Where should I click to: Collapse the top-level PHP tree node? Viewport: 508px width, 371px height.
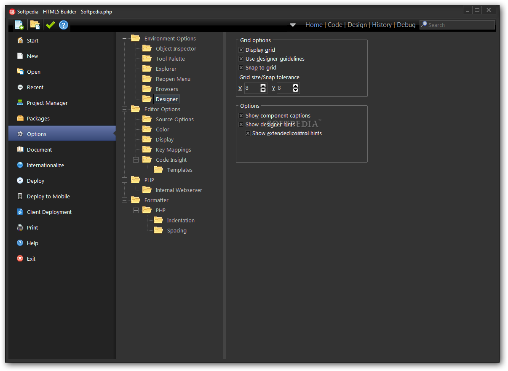pos(124,180)
